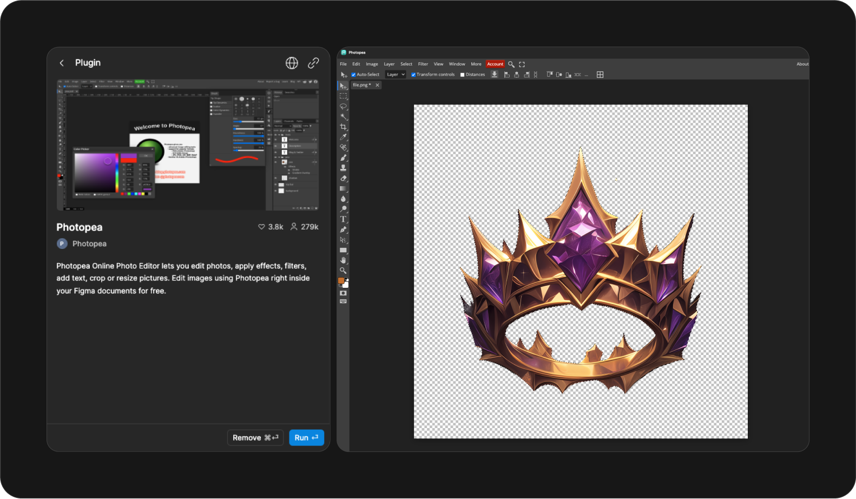The height and width of the screenshot is (499, 856).
Task: Open the Edit menu
Action: click(x=356, y=64)
